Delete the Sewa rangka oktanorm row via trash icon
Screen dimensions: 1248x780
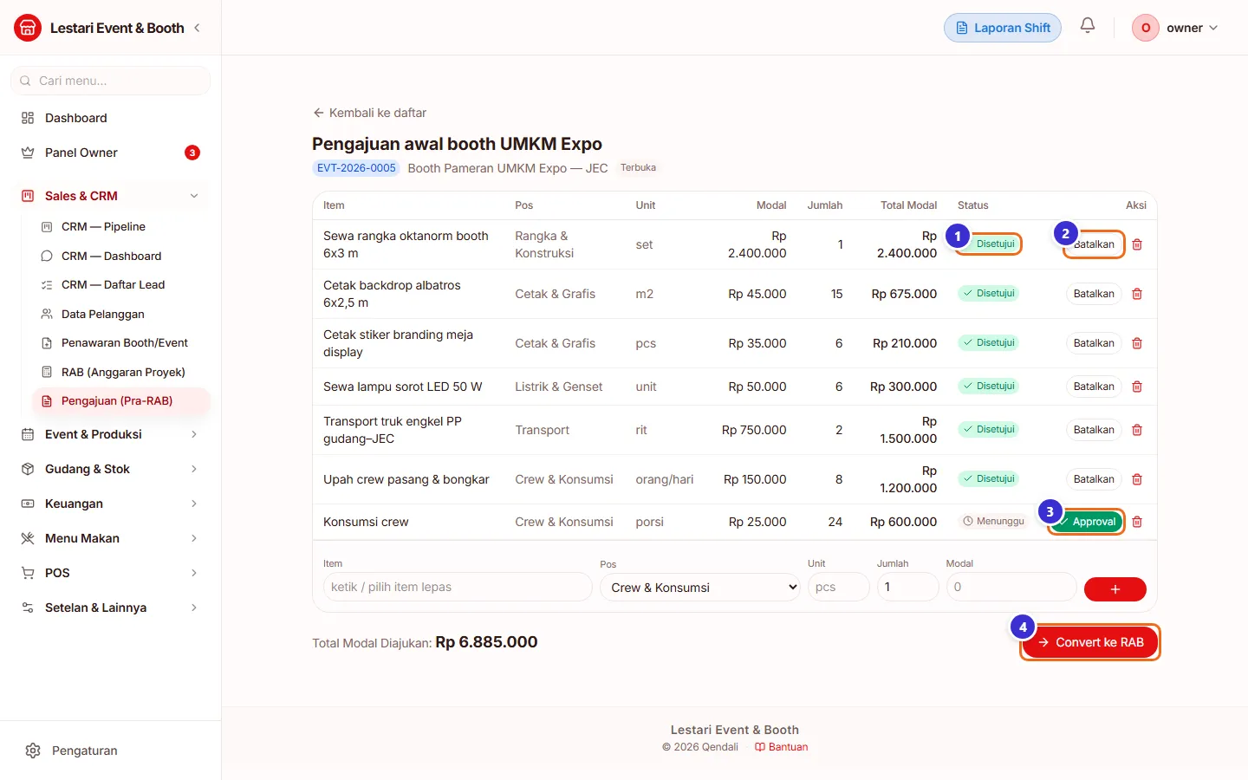point(1137,244)
